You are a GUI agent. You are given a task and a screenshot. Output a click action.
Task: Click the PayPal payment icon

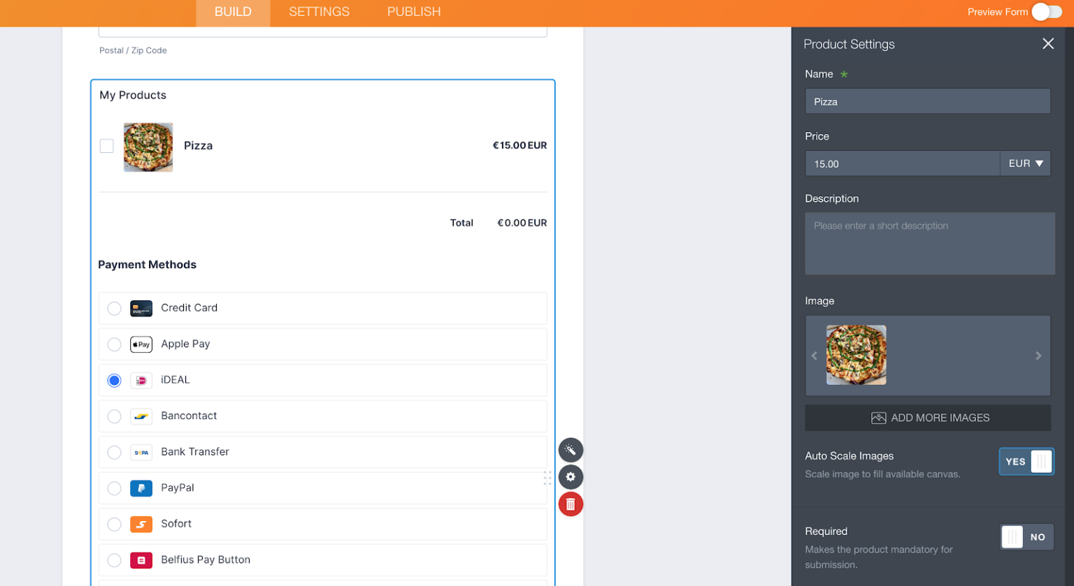(141, 488)
